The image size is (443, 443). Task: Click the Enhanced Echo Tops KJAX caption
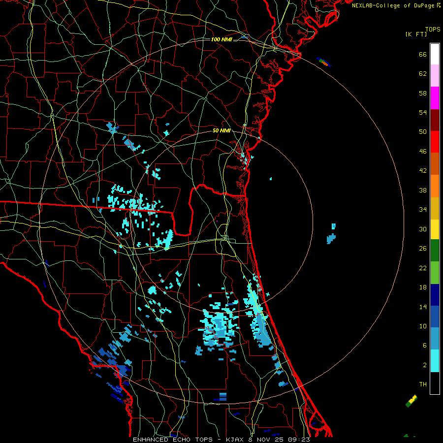click(x=221, y=440)
